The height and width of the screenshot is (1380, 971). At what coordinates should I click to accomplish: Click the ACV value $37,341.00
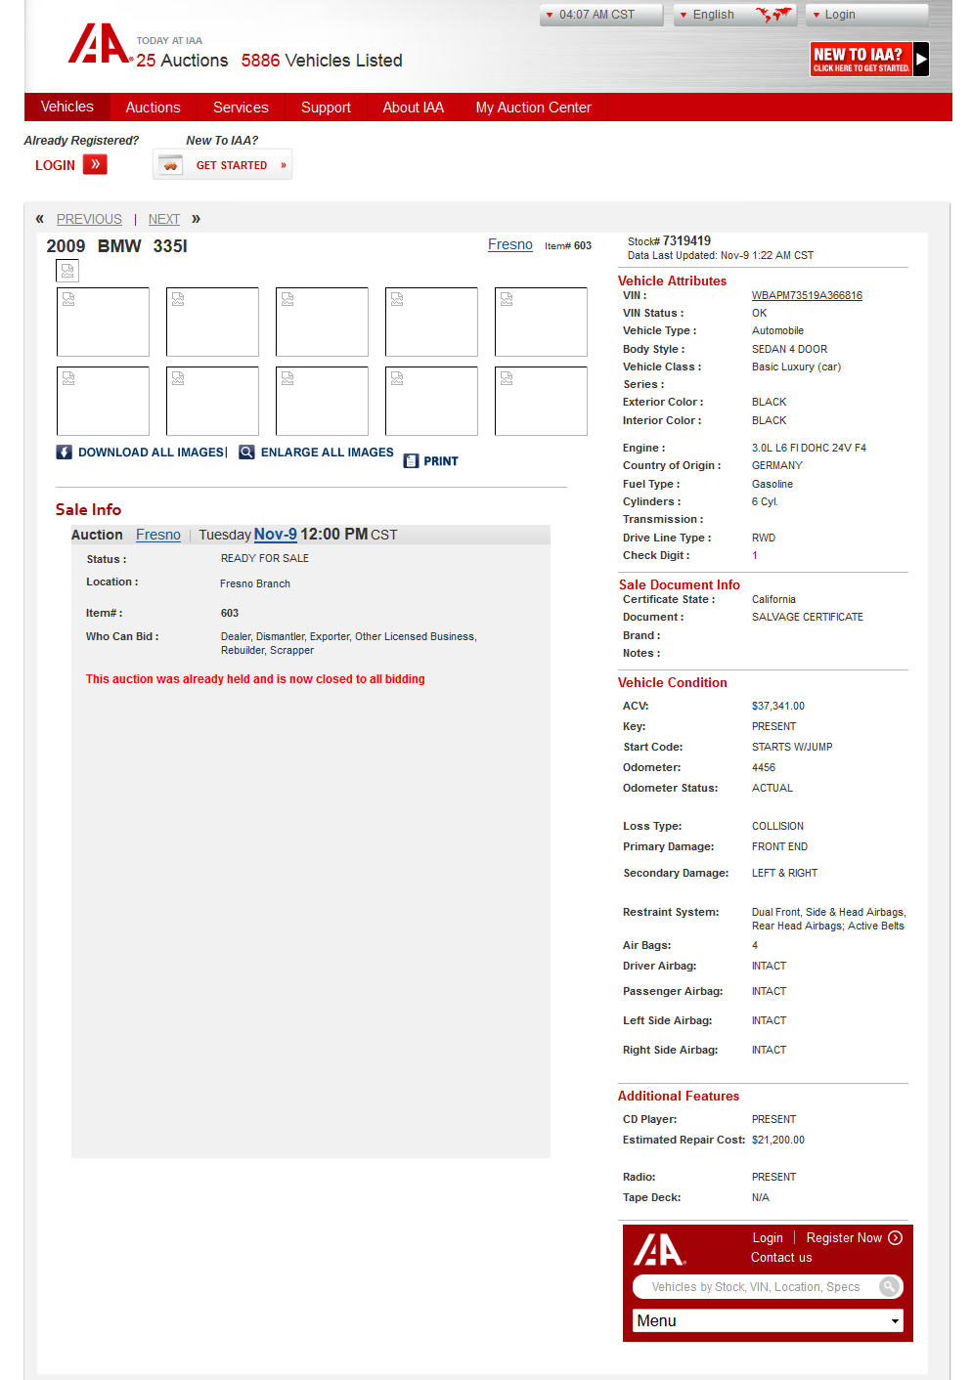point(778,706)
